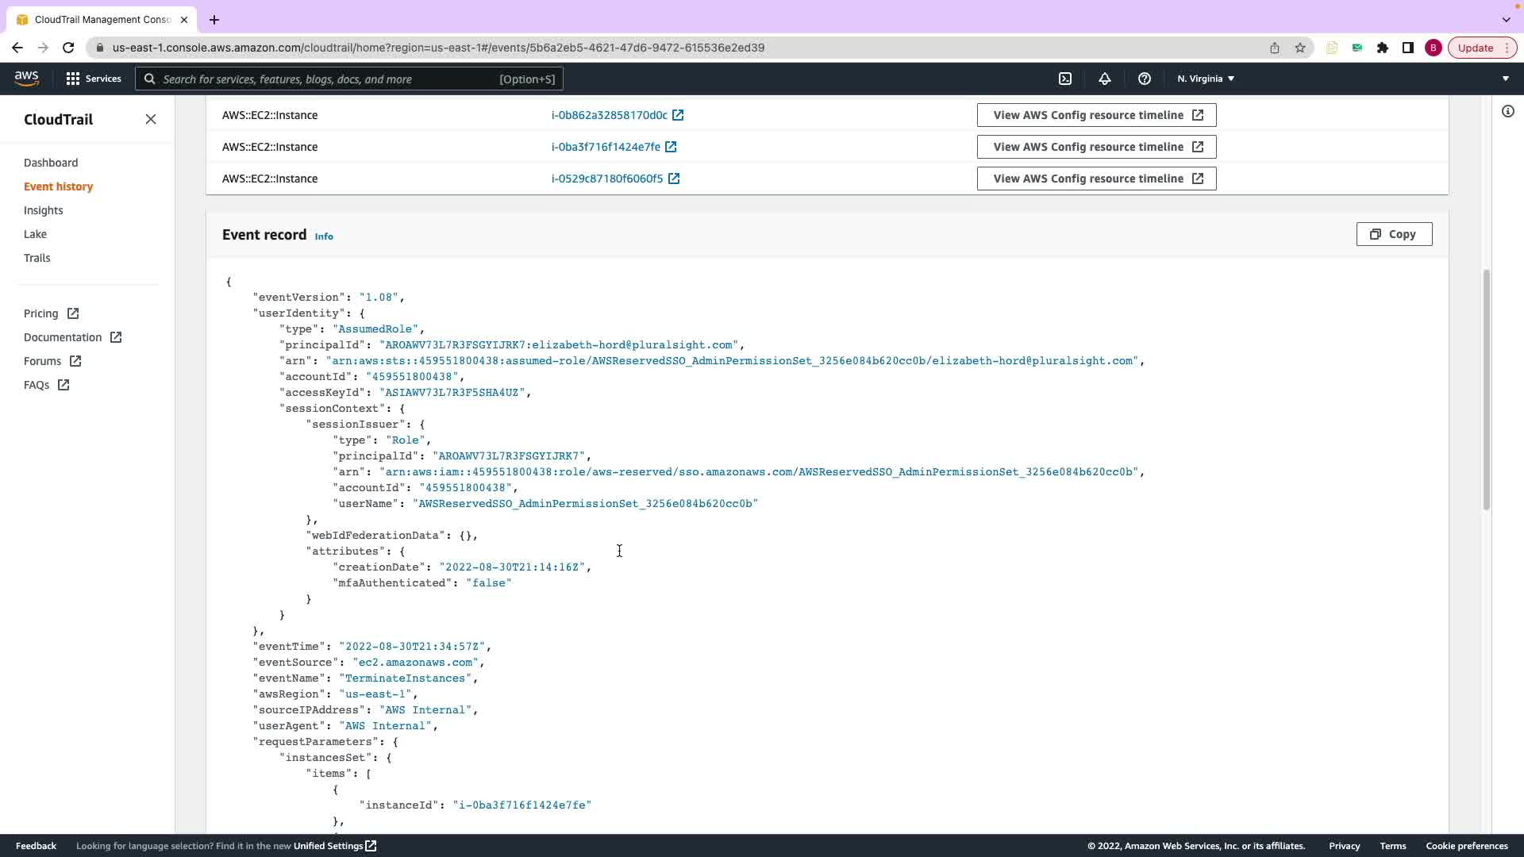View AWS Config timeline for i-0529c87180f6060f5

coord(1095,179)
